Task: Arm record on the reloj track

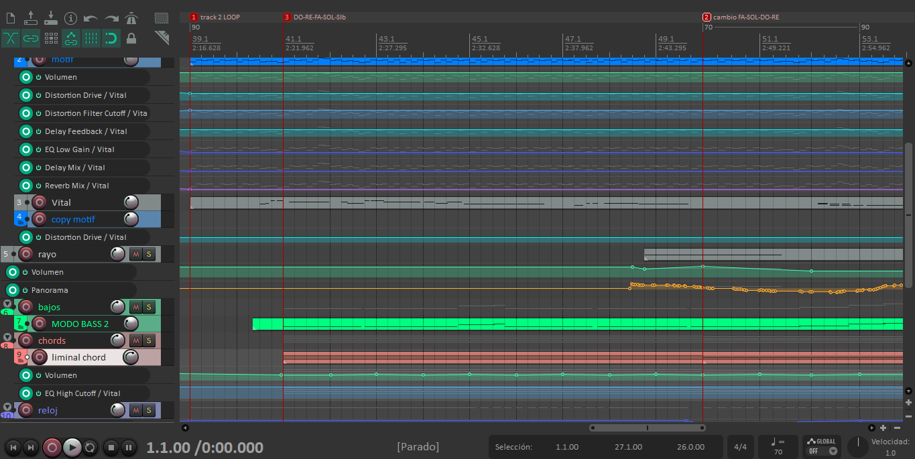Action: [x=26, y=410]
